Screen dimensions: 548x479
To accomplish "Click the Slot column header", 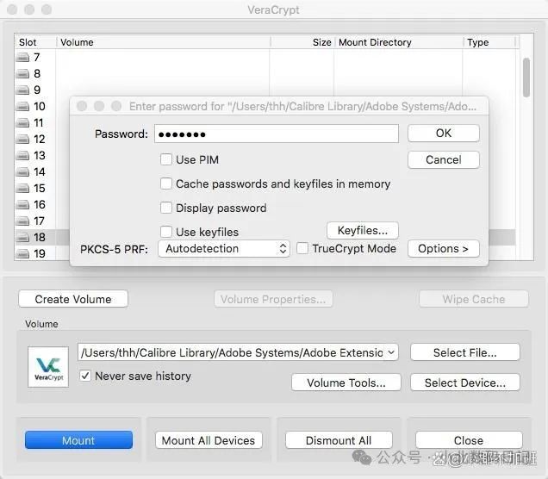I will click(x=35, y=42).
